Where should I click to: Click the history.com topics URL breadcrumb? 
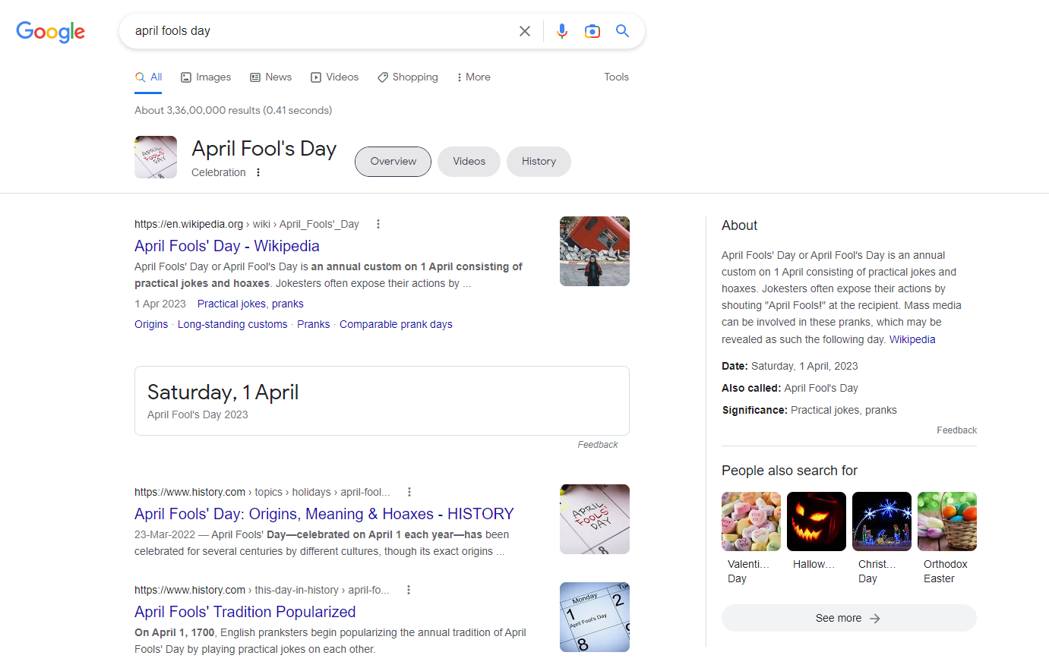pyautogui.click(x=262, y=492)
